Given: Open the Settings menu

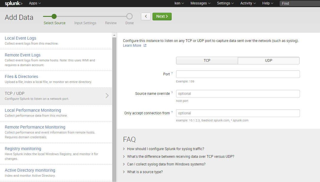Looking at the screenshot, I should point(225,3).
